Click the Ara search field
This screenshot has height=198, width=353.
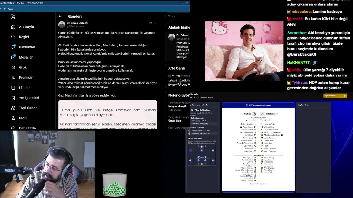click(x=178, y=16)
